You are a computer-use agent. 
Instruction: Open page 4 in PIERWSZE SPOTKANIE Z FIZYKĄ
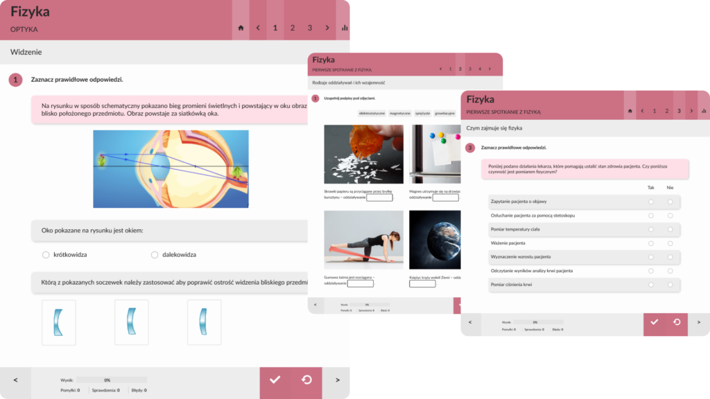point(478,69)
